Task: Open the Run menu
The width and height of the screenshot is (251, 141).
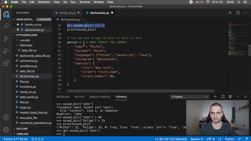Action: [x=73, y=2]
